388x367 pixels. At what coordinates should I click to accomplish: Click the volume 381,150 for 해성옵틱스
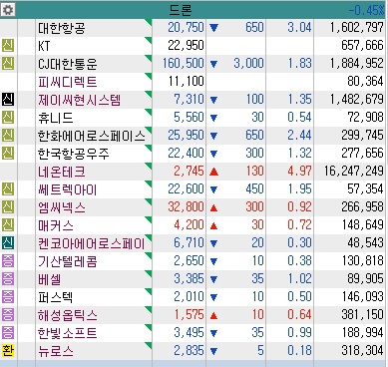363,314
